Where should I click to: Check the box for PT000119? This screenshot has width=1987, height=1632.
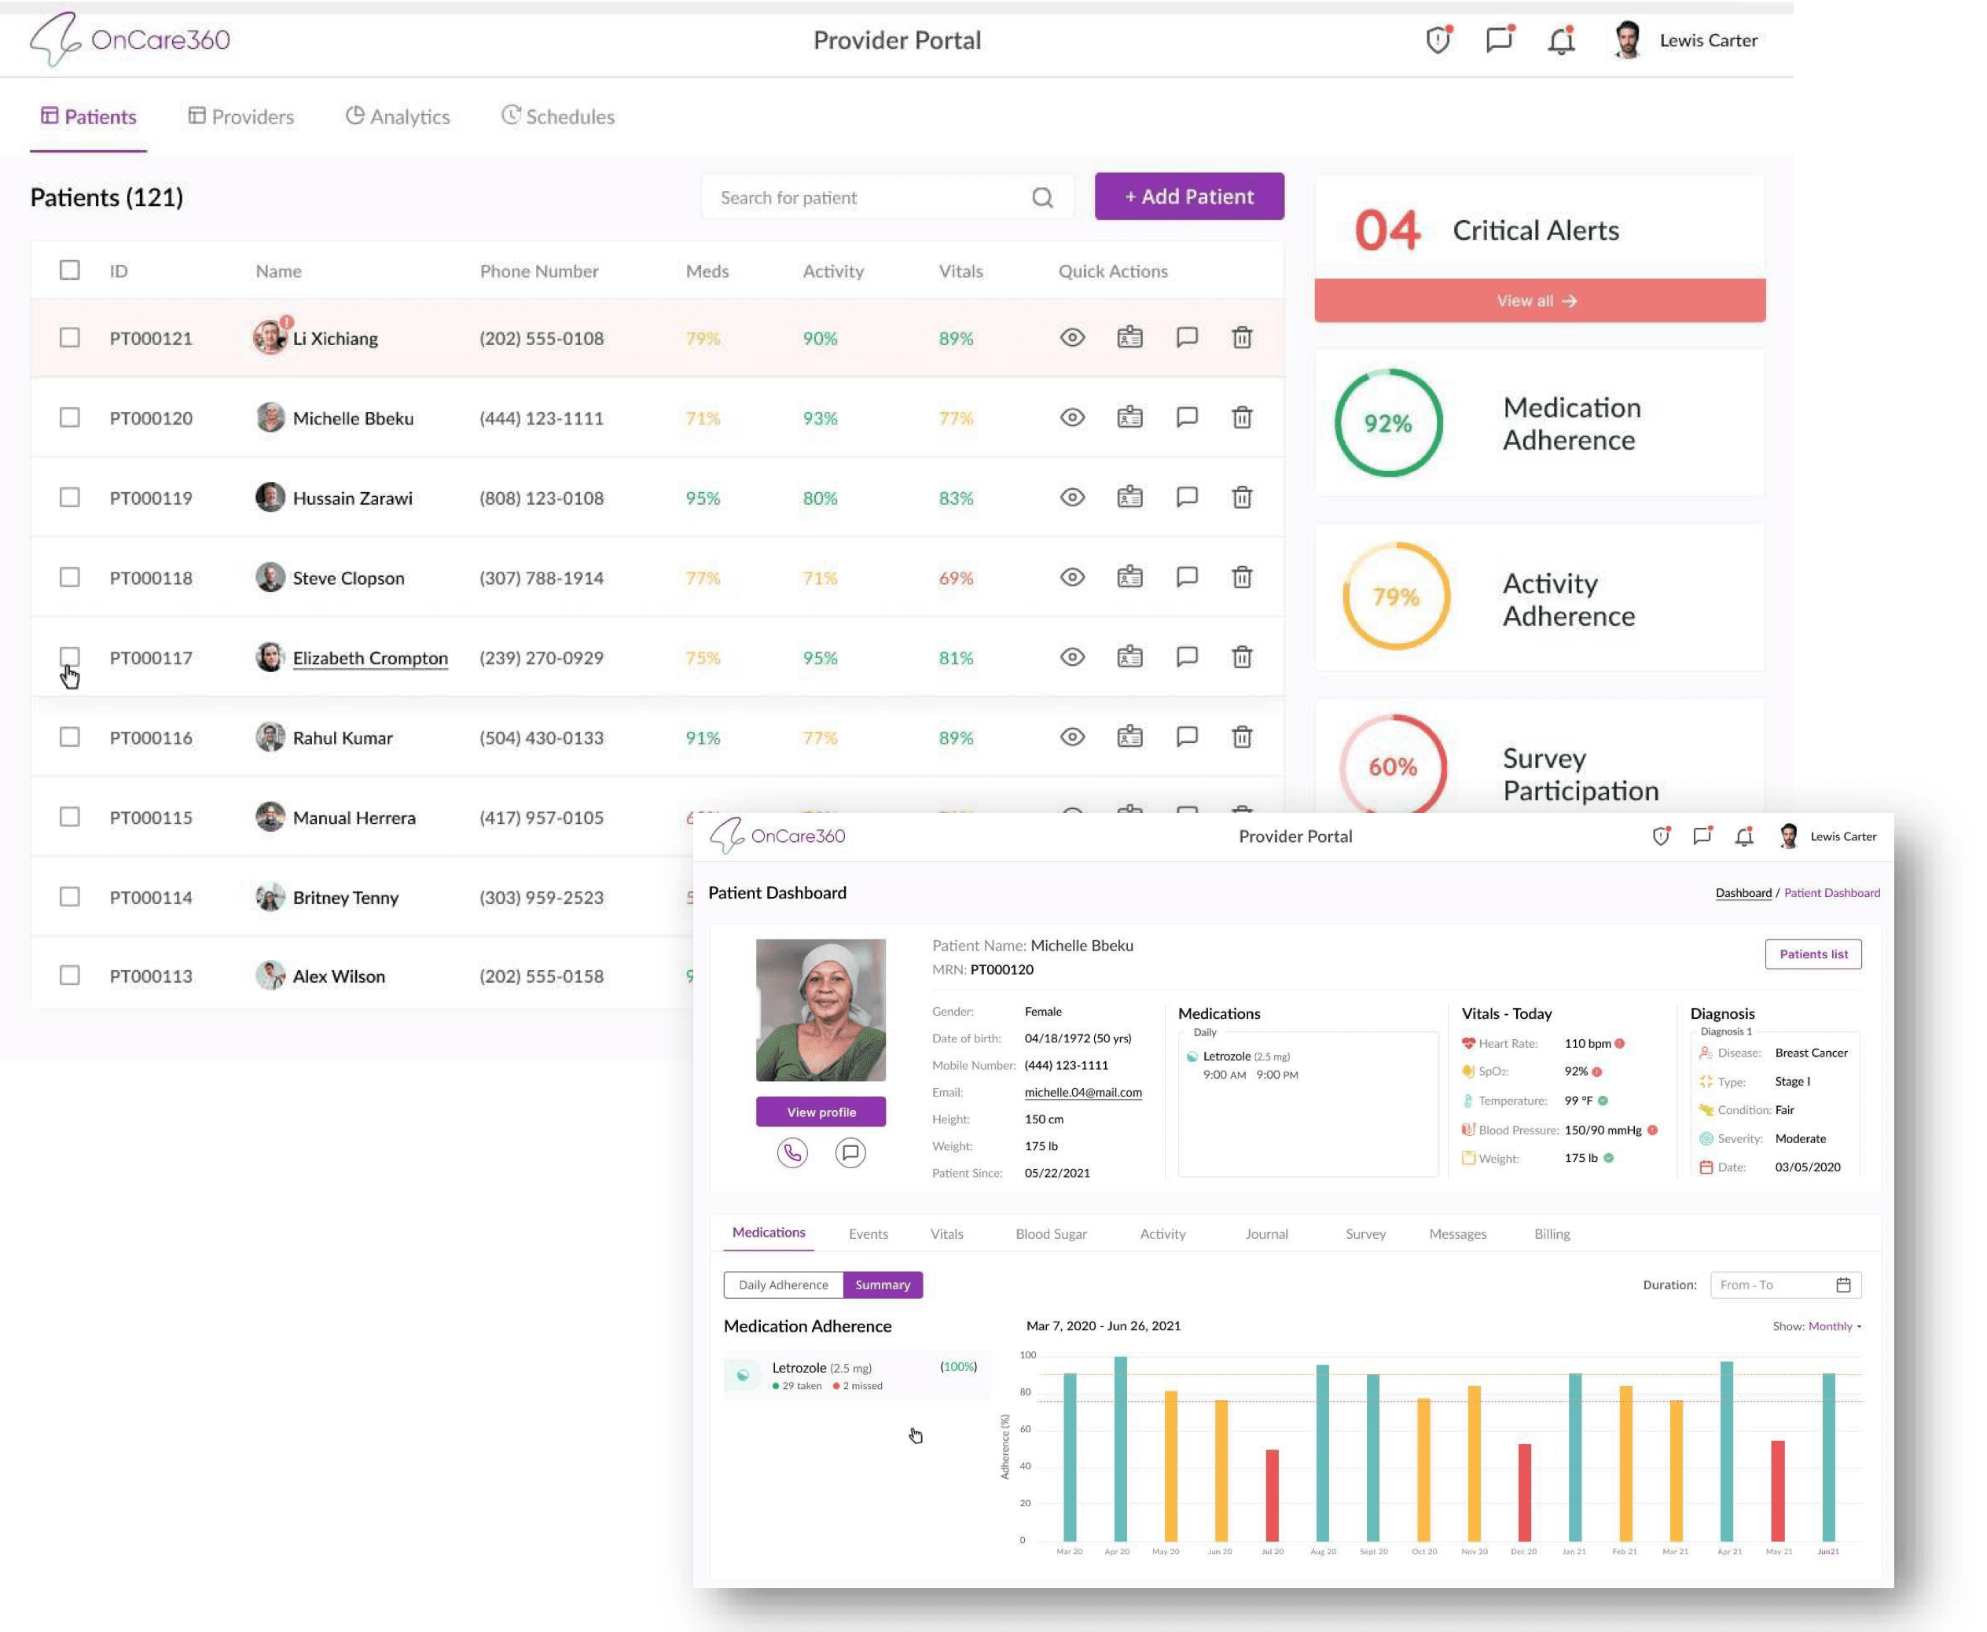[x=69, y=498]
